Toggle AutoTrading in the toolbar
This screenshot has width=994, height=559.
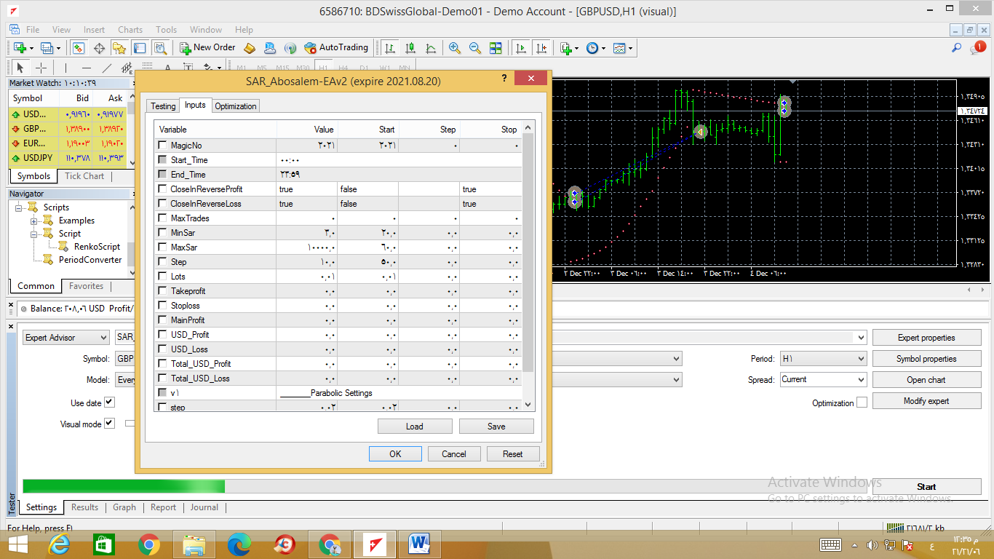click(x=336, y=48)
